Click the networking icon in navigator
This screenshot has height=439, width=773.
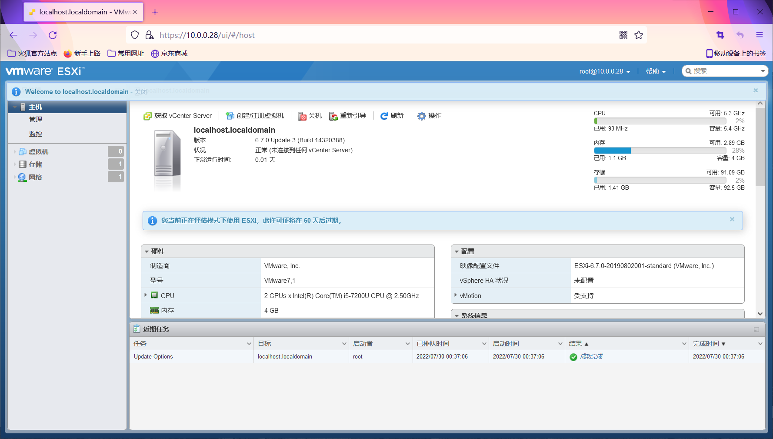(x=23, y=177)
